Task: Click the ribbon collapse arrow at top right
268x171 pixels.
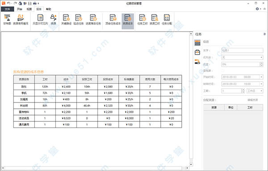Action: pos(264,9)
